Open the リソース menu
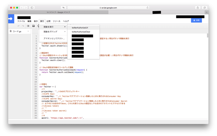 coord(56,21)
